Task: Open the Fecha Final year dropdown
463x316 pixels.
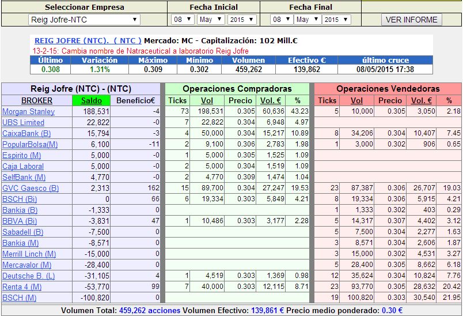Action: [336, 20]
